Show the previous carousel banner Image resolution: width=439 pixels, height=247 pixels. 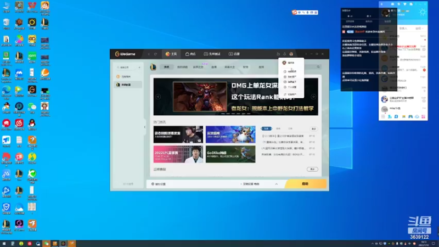point(158,97)
